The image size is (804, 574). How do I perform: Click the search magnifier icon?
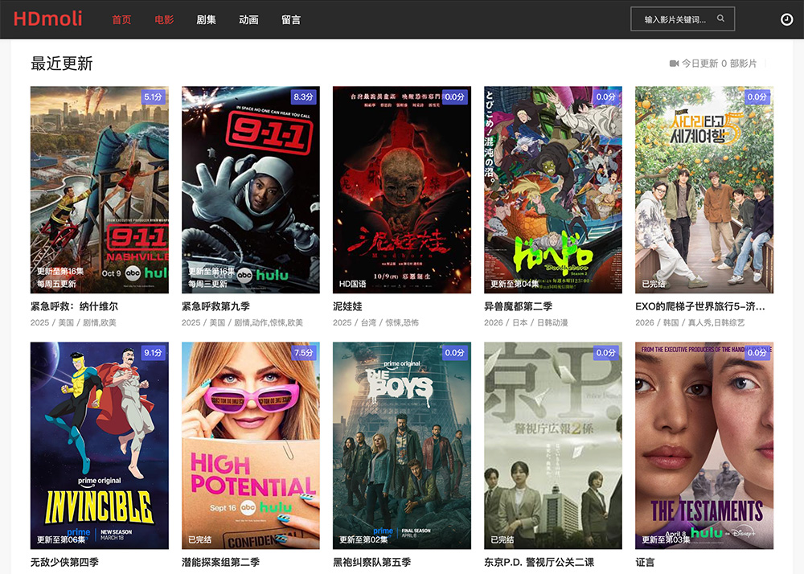pyautogui.click(x=720, y=18)
